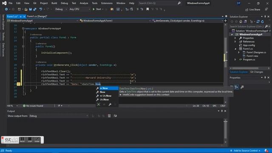Open the File menu
This screenshot has width=272, height=153.
(10, 3)
